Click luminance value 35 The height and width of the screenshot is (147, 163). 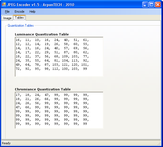click(x=27, y=60)
